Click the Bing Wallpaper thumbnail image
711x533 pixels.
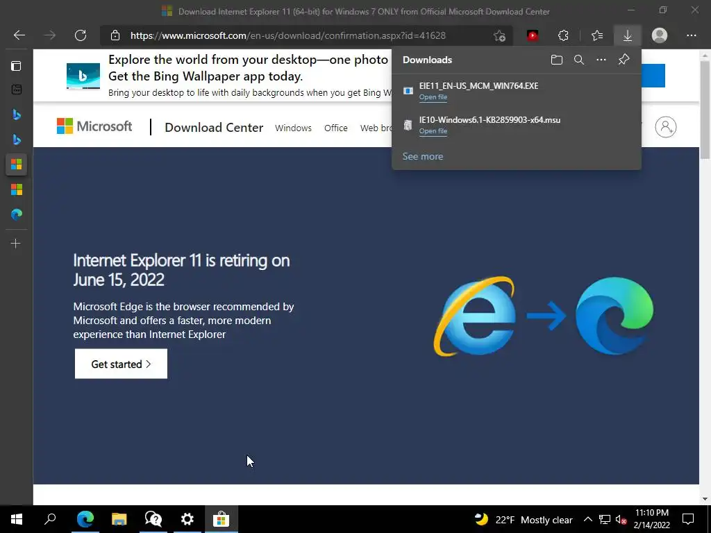tap(83, 76)
